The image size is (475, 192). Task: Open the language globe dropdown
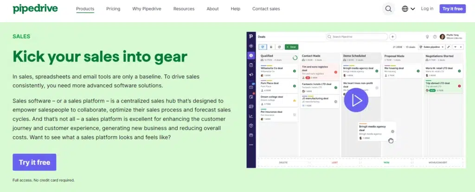[408, 9]
